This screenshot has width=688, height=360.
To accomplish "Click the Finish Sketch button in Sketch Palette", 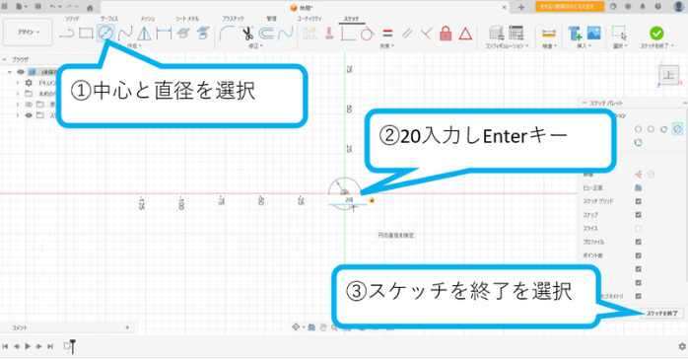I will pos(661,314).
